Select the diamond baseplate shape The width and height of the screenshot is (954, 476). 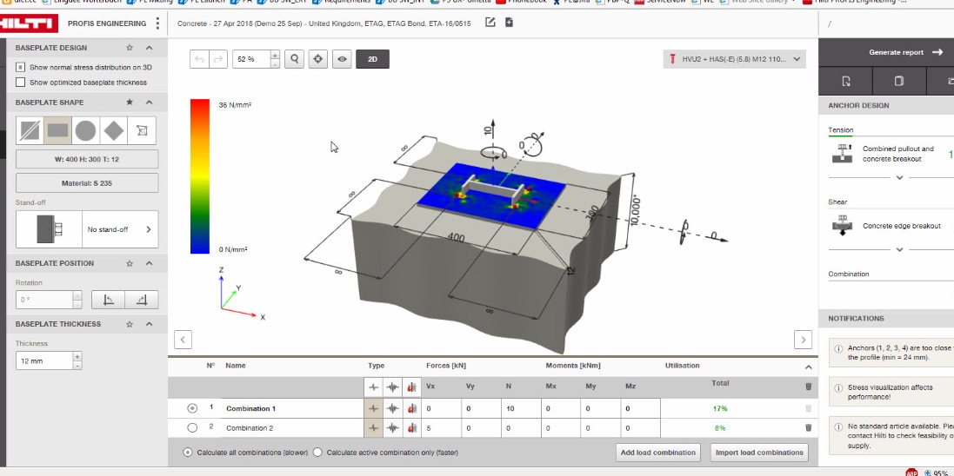(x=113, y=131)
